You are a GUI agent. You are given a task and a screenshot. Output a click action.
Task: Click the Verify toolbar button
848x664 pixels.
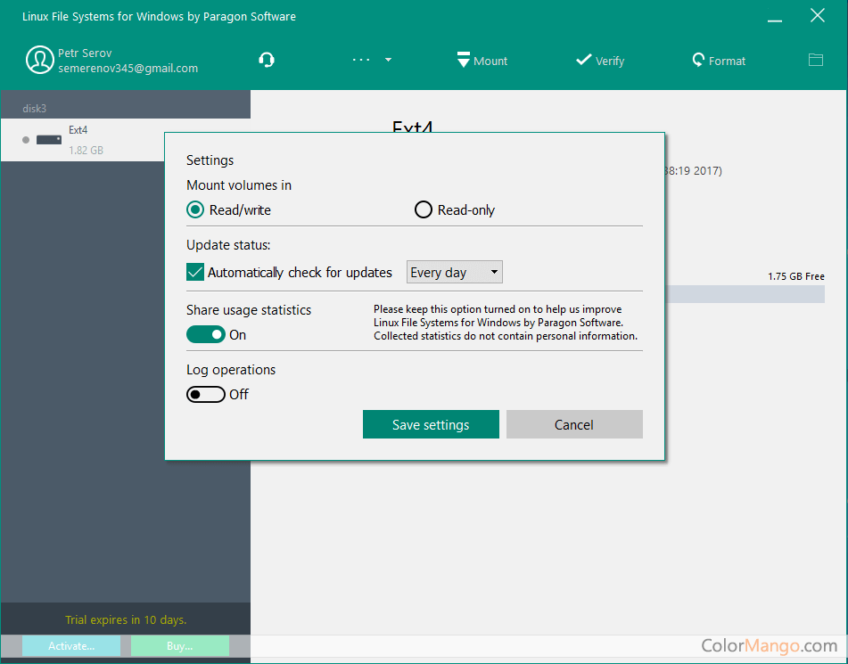(x=600, y=60)
